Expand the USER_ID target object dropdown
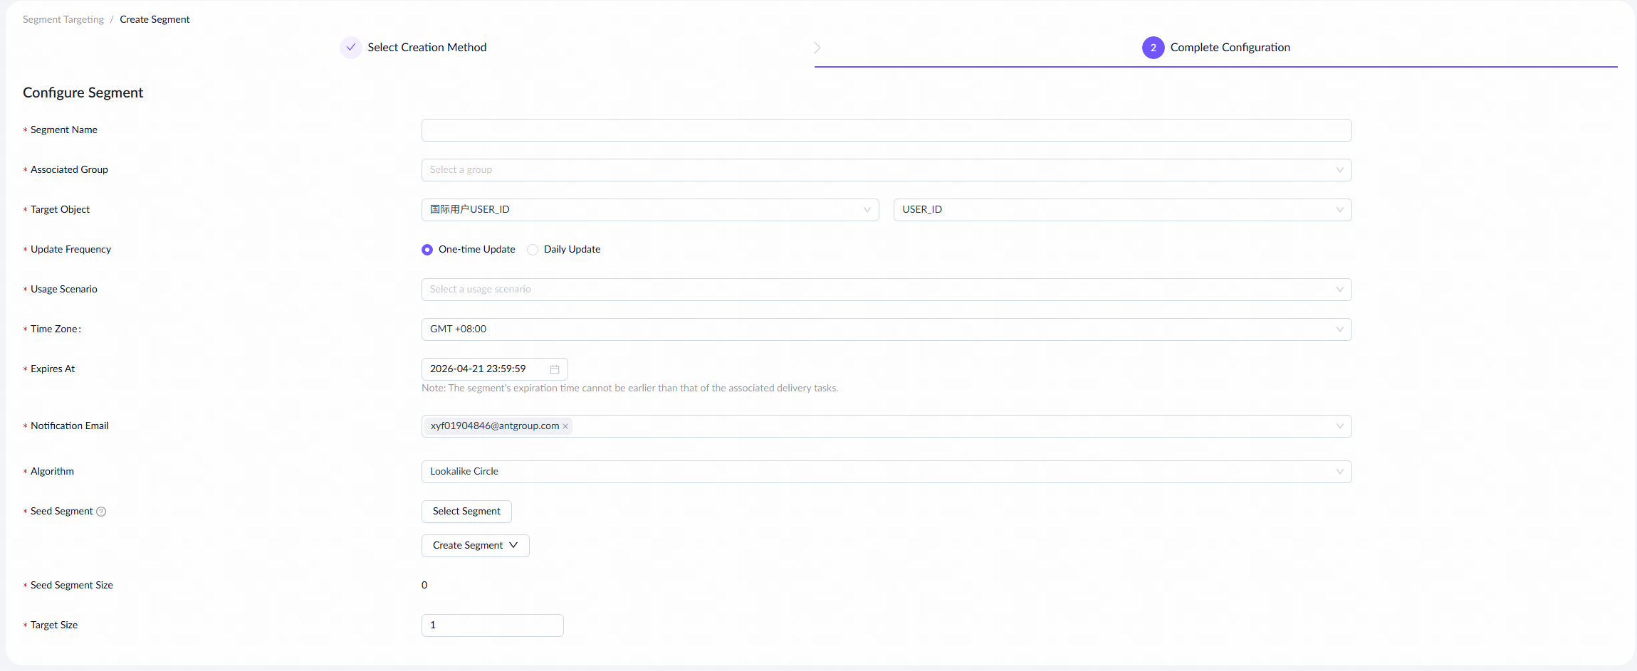 (x=1121, y=210)
